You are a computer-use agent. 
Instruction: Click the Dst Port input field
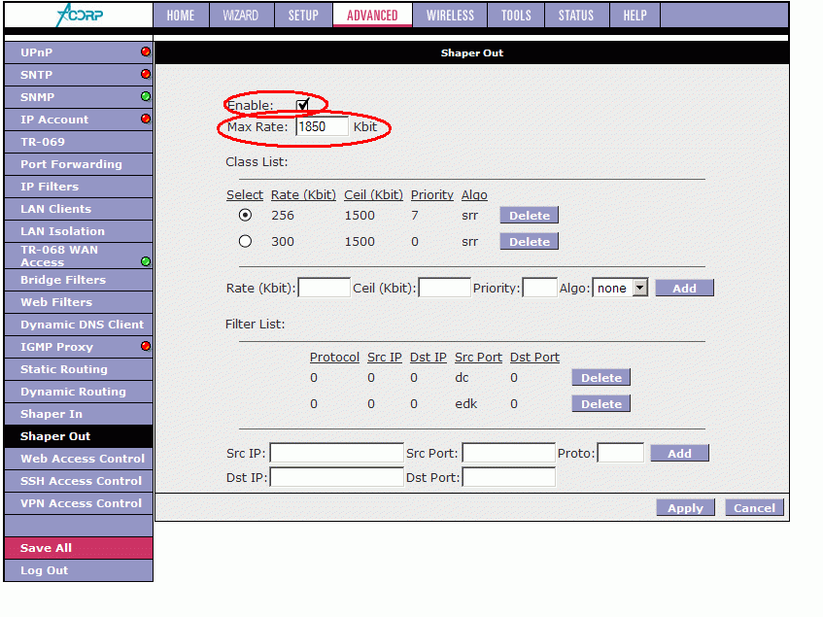tap(508, 477)
